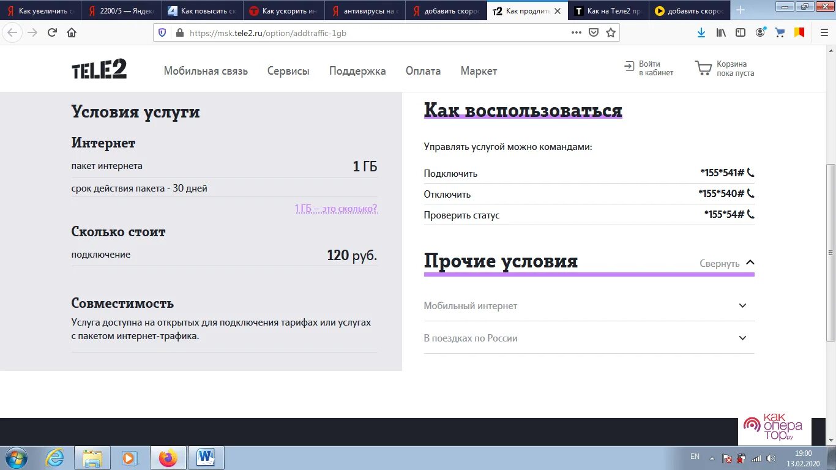Click the EN language indicator
This screenshot has height=470, width=836.
[695, 457]
